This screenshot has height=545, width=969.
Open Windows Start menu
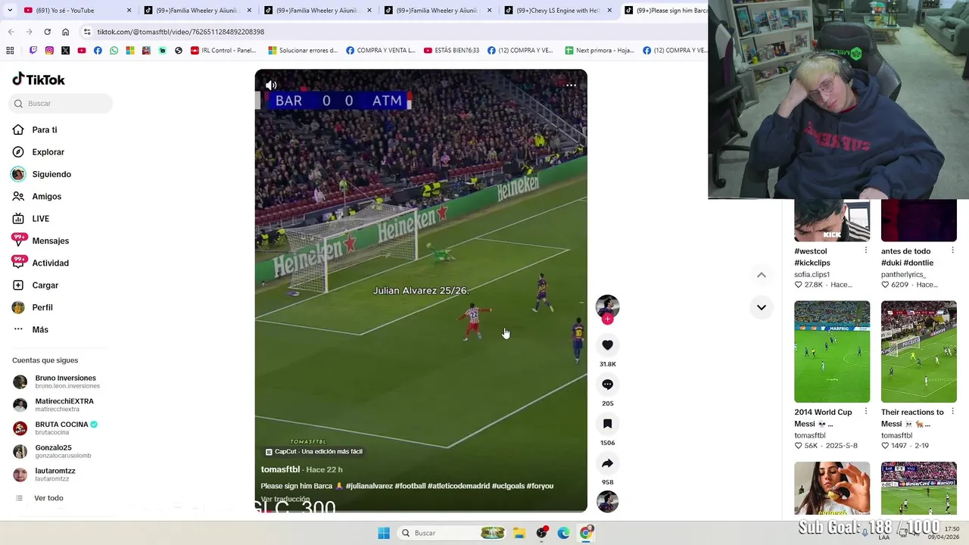click(x=384, y=533)
